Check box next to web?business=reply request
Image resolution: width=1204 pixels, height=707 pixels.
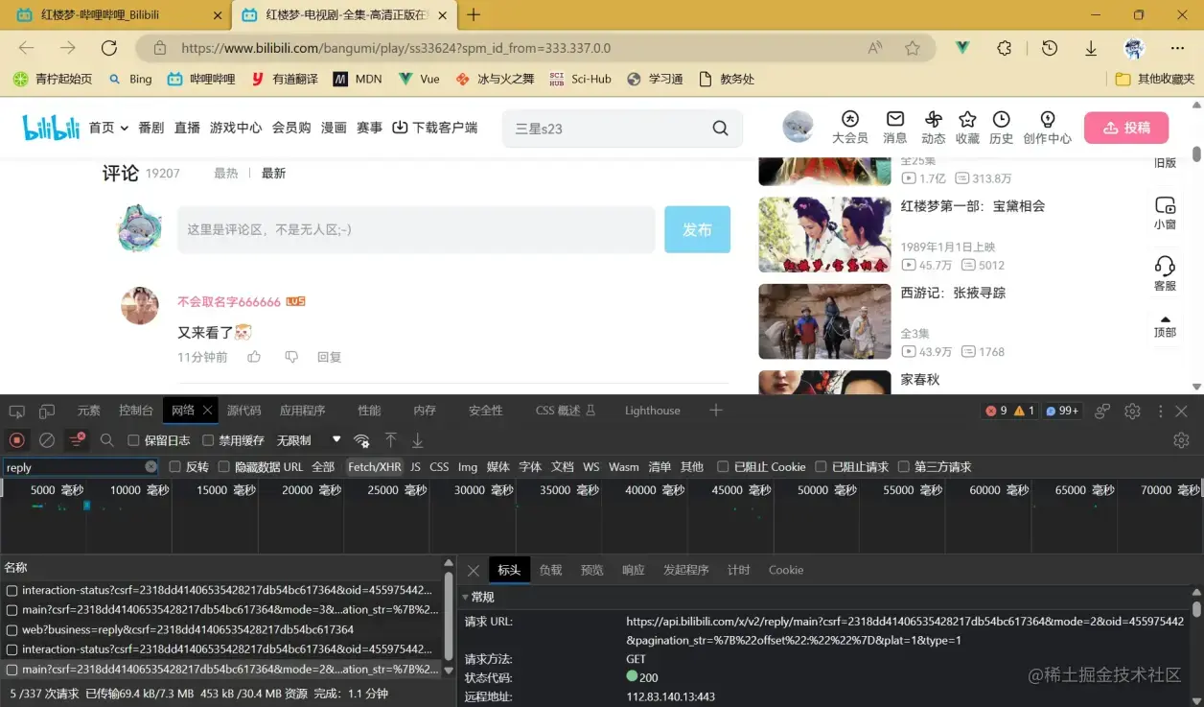pos(12,630)
